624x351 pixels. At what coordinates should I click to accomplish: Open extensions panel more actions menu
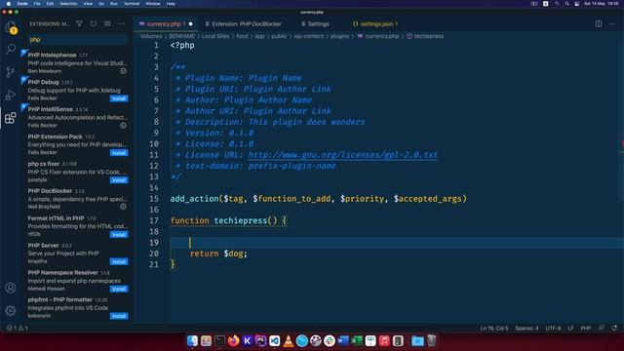121,23
